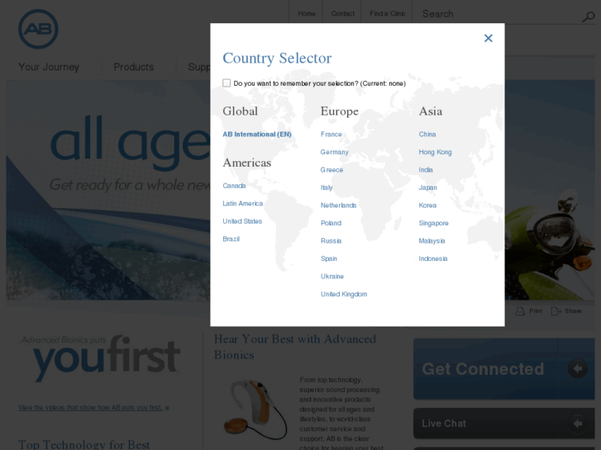Choose Canada from Americas list

(234, 186)
